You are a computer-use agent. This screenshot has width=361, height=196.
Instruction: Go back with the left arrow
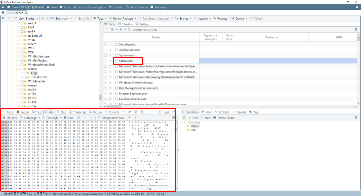pos(3,18)
